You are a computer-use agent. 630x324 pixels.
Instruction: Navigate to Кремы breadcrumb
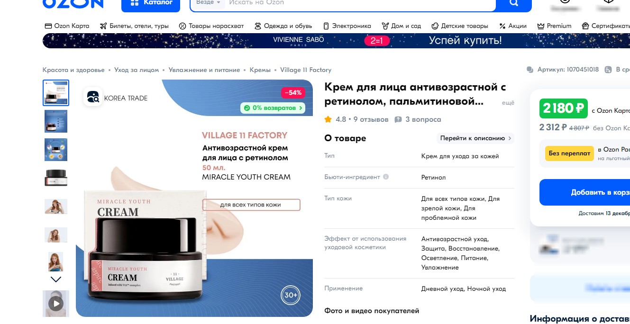pos(260,70)
